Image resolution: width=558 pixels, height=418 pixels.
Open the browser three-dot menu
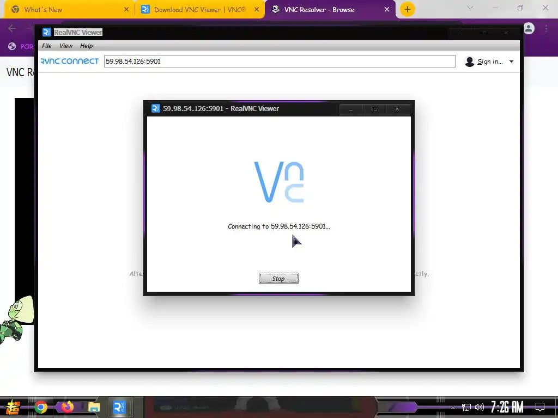(546, 28)
